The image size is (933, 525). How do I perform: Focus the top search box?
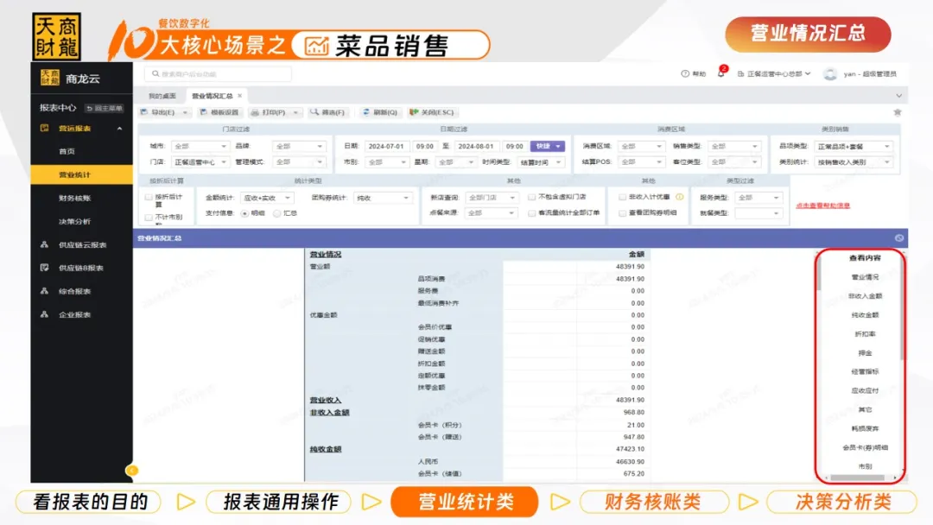(218, 73)
